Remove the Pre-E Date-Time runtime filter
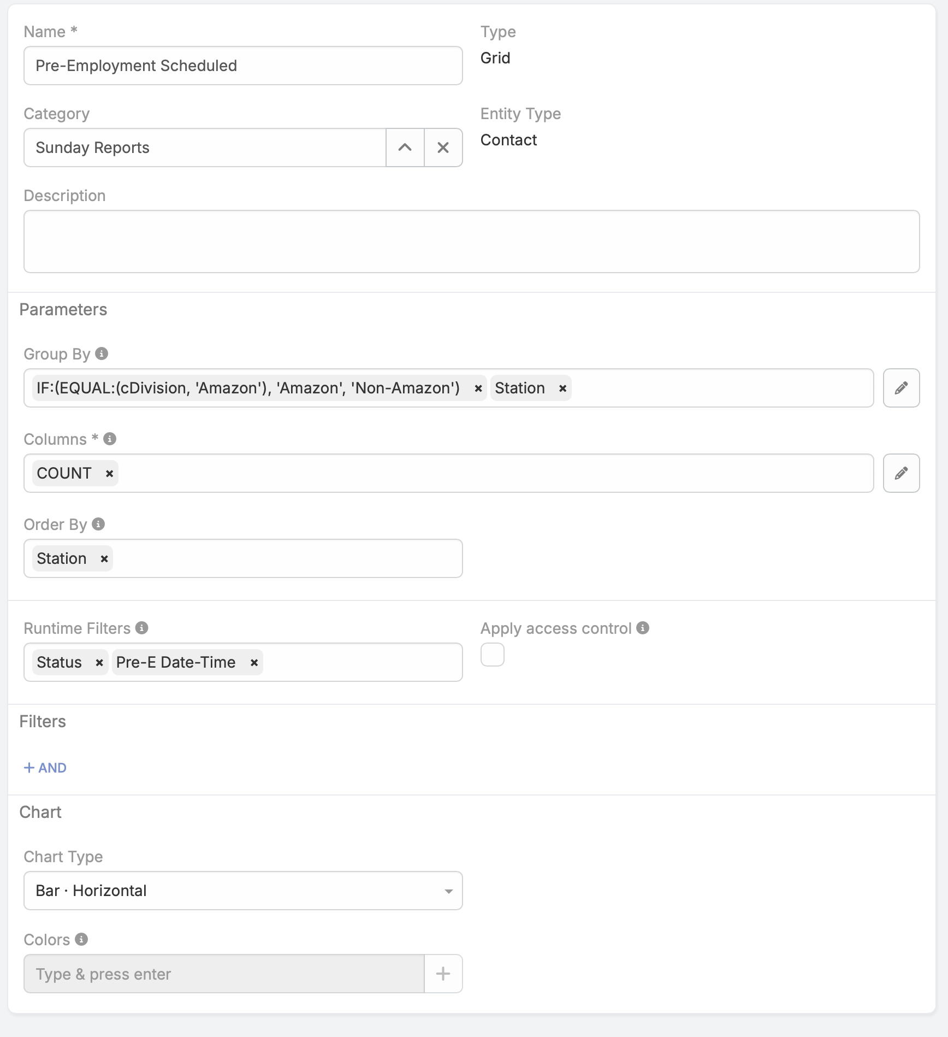The image size is (948, 1037). pyautogui.click(x=254, y=663)
